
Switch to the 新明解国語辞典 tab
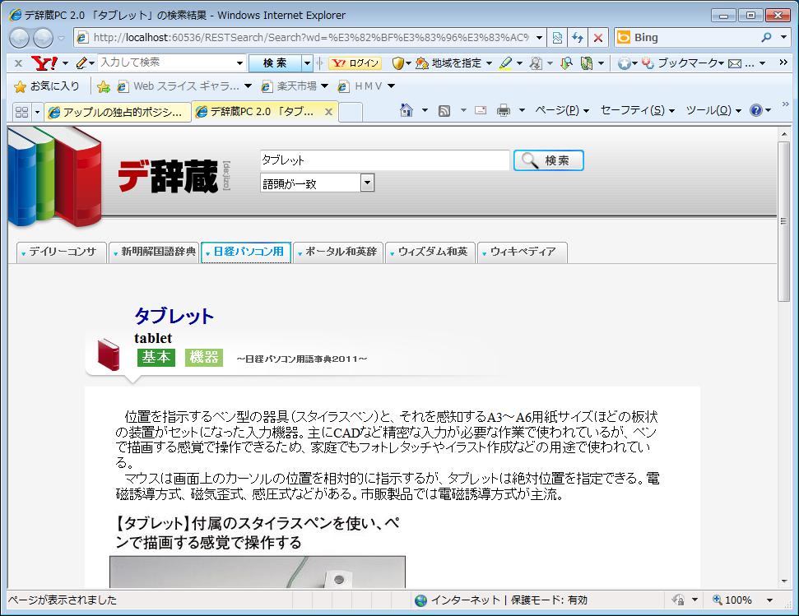pyautogui.click(x=155, y=252)
